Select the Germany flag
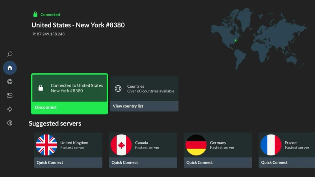 click(196, 145)
